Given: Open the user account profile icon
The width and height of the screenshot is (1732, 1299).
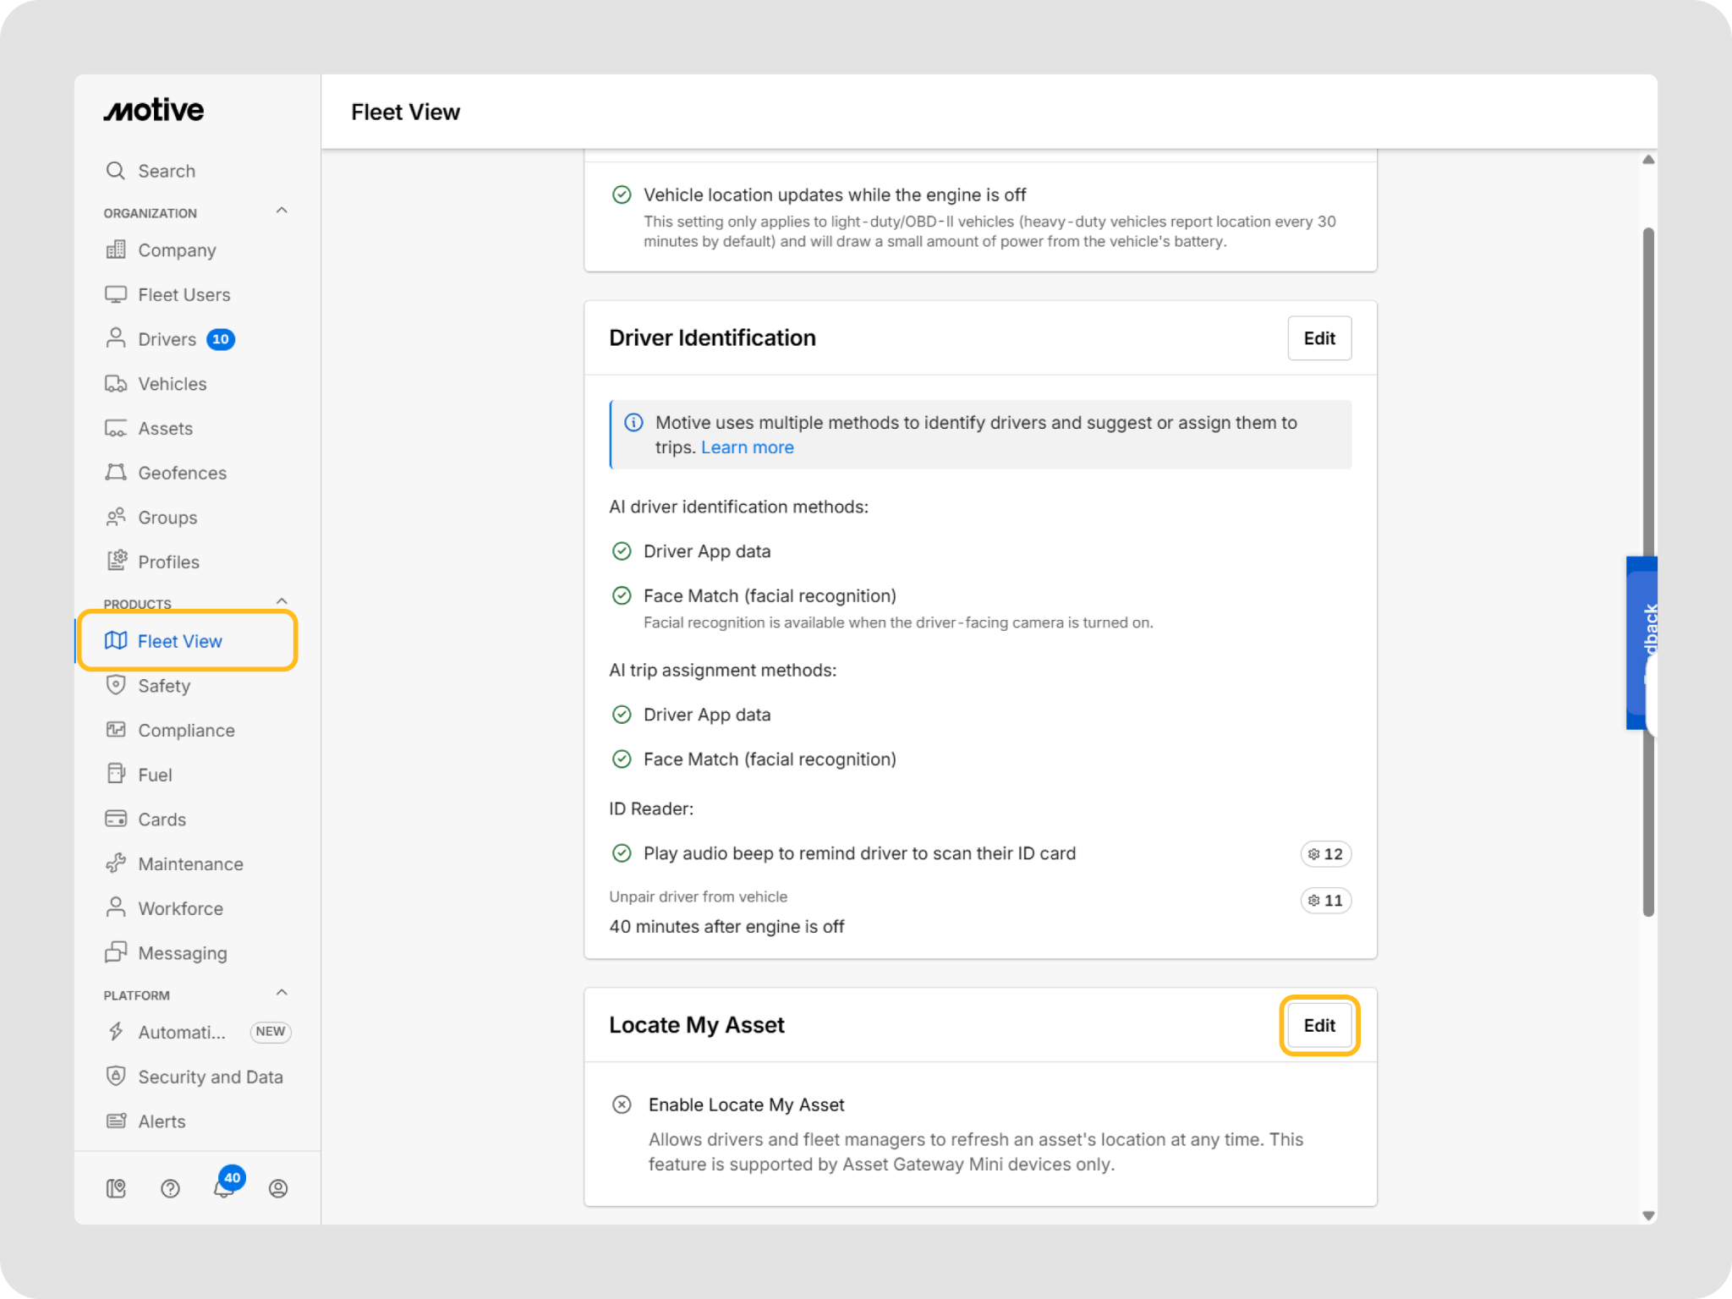Looking at the screenshot, I should tap(278, 1188).
